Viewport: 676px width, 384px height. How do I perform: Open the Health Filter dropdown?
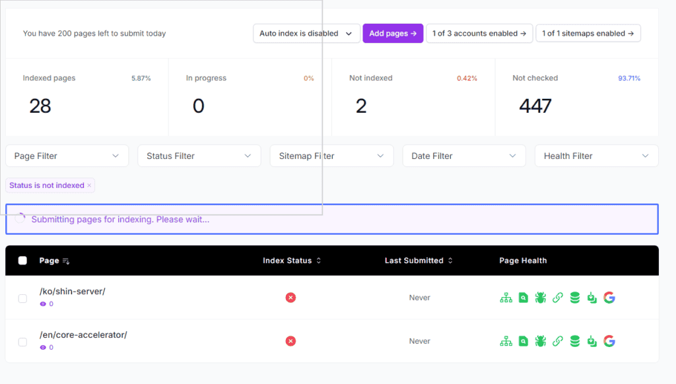pyautogui.click(x=596, y=156)
